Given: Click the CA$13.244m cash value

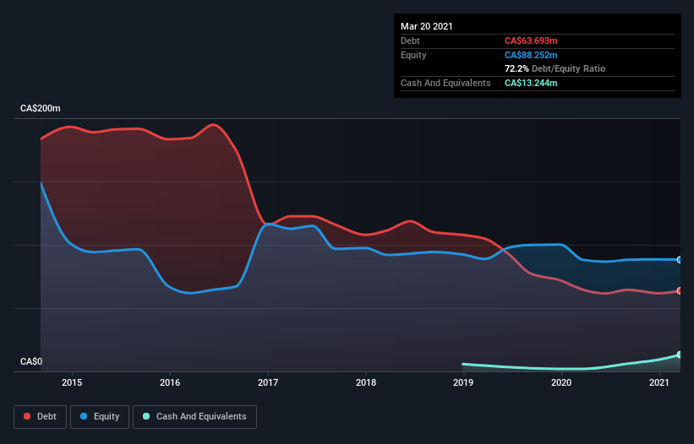Looking at the screenshot, I should coord(531,83).
